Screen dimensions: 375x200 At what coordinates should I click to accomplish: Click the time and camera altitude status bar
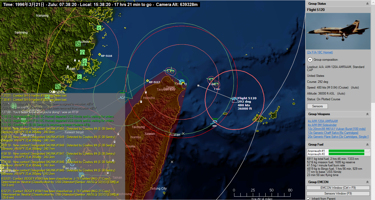[x=101, y=4]
